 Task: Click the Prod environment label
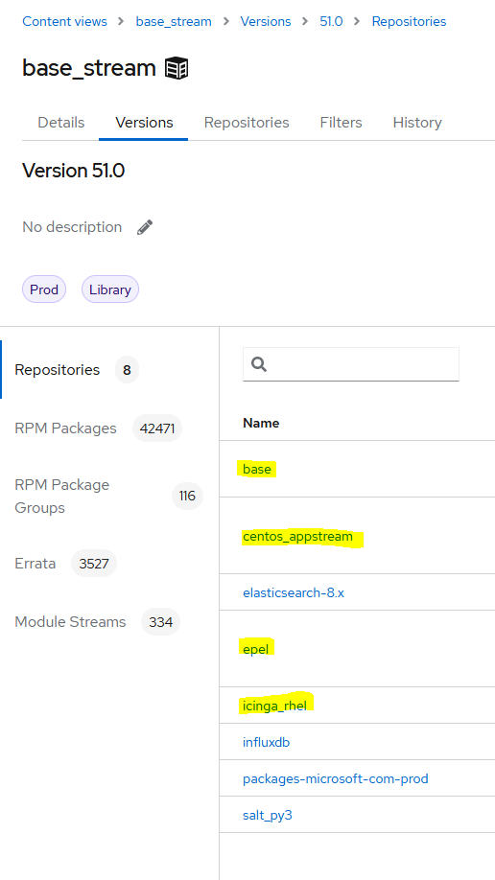44,289
